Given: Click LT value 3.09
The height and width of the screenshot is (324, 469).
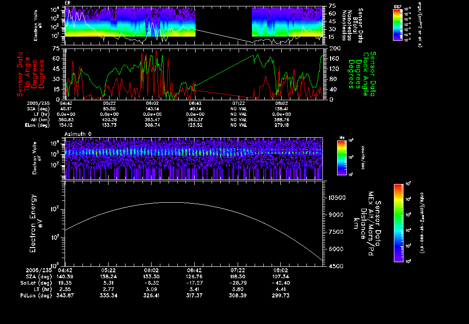Looking at the screenshot, I should point(151,289).
